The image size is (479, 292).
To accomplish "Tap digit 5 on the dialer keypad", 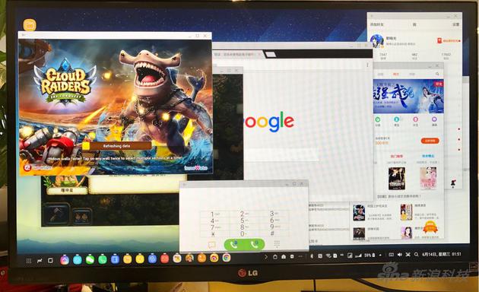I will [243, 221].
